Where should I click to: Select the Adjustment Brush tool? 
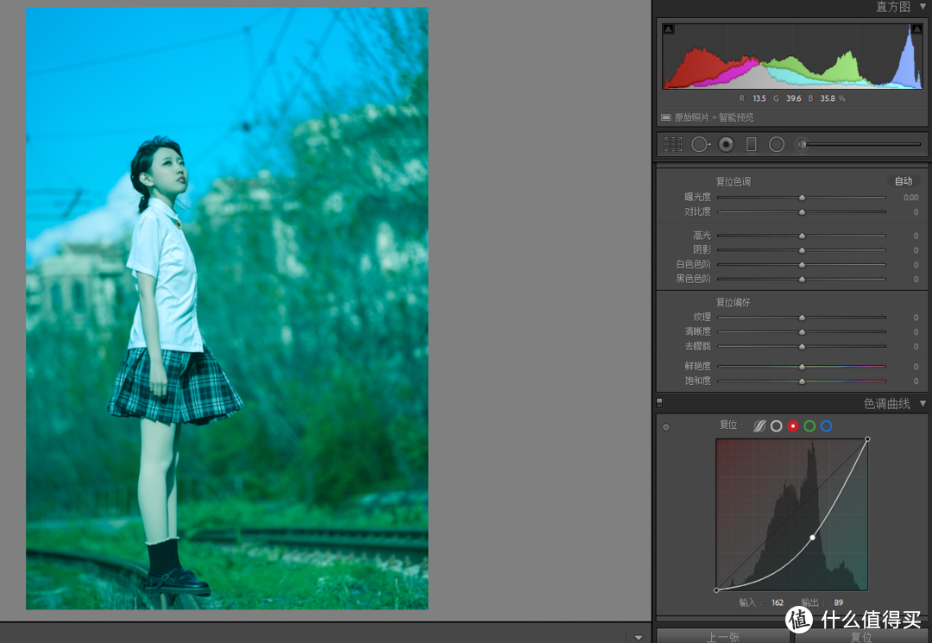click(x=803, y=144)
